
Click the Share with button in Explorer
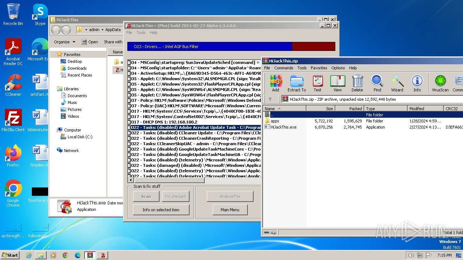tap(113, 42)
